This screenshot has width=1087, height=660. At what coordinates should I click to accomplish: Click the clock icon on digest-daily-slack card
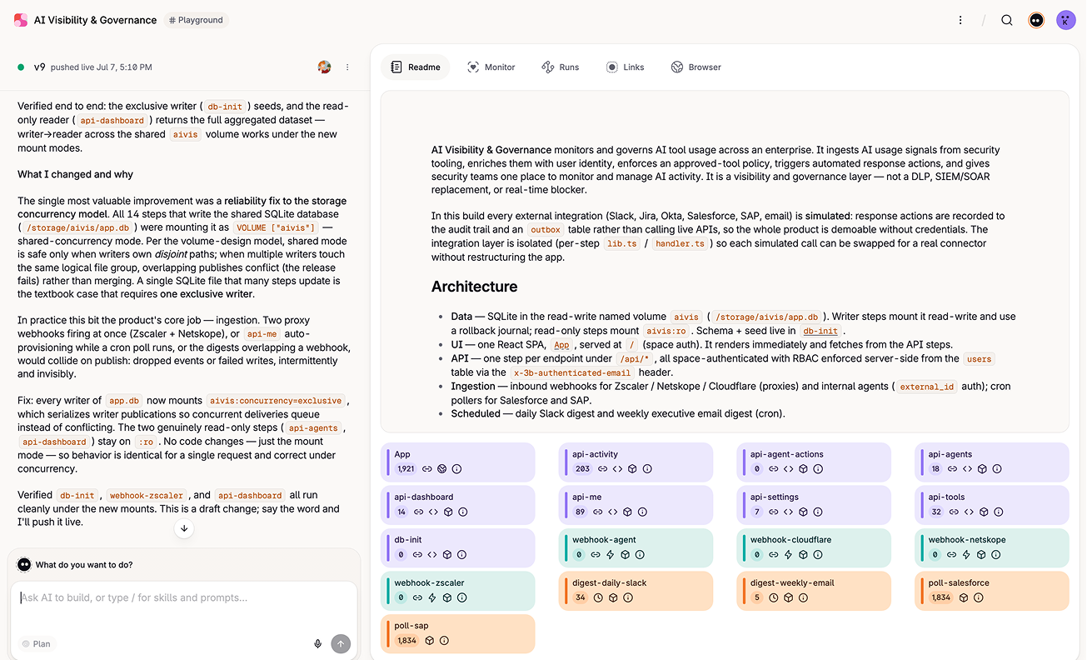click(598, 597)
